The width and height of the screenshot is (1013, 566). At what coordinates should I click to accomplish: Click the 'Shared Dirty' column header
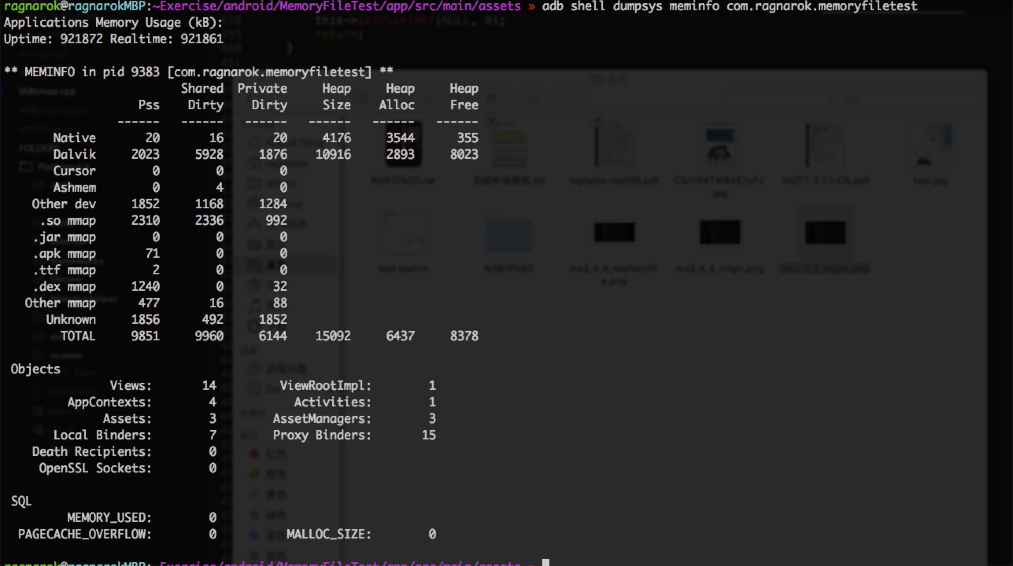click(x=202, y=97)
